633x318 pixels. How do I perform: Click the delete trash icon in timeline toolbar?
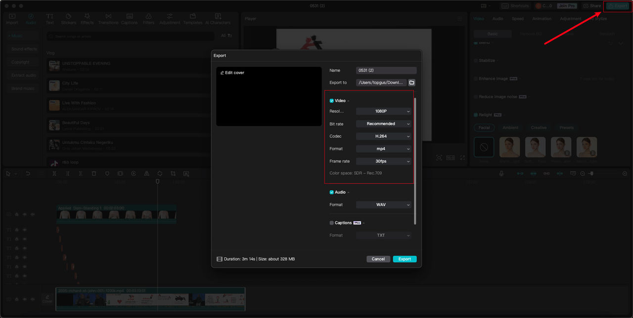pyautogui.click(x=94, y=173)
